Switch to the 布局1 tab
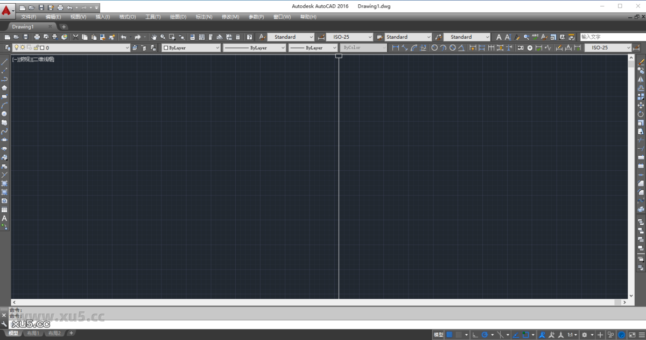The height and width of the screenshot is (340, 646). [x=33, y=333]
